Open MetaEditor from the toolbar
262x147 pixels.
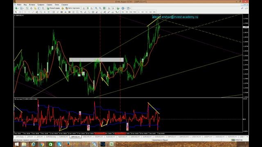tap(63, 8)
